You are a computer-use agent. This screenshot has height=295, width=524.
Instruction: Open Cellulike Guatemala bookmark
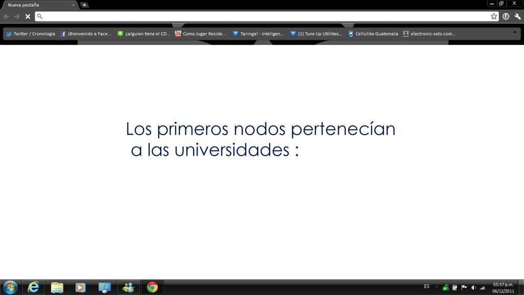pos(373,34)
